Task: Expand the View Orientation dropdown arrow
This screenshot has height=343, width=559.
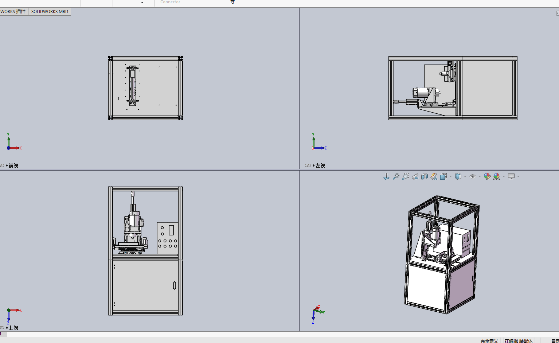Action: point(450,177)
